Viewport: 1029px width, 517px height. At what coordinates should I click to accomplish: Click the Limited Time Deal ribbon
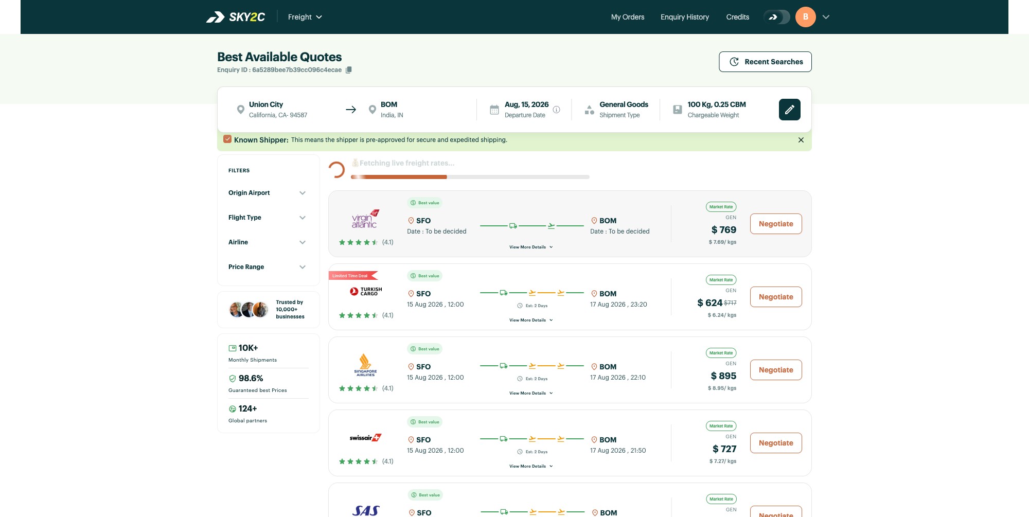coord(353,276)
